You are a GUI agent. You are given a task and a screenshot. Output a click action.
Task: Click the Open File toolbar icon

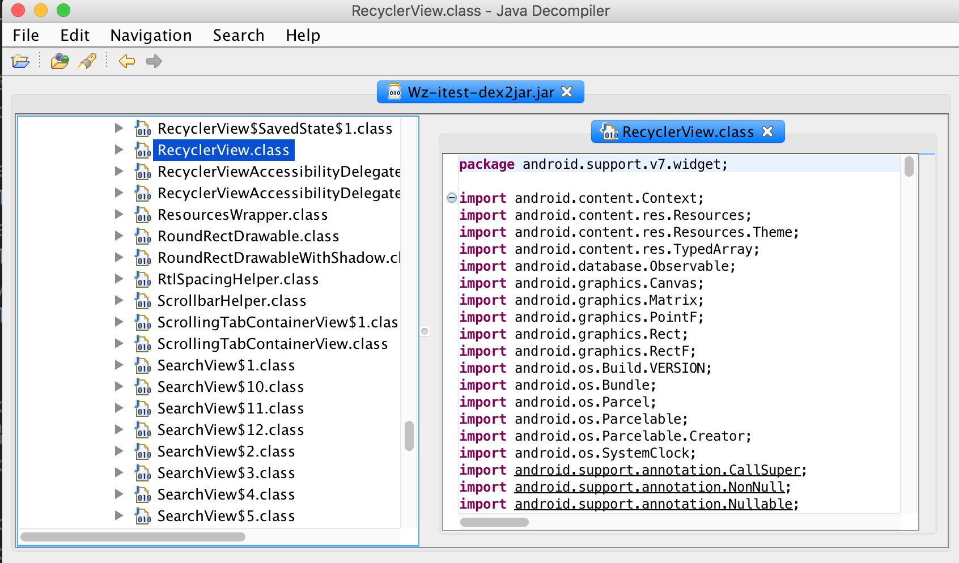(20, 61)
